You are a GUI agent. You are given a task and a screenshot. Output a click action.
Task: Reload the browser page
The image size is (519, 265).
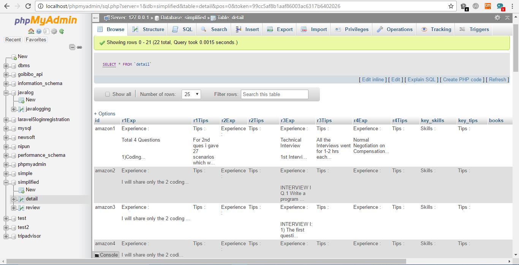coord(28,6)
